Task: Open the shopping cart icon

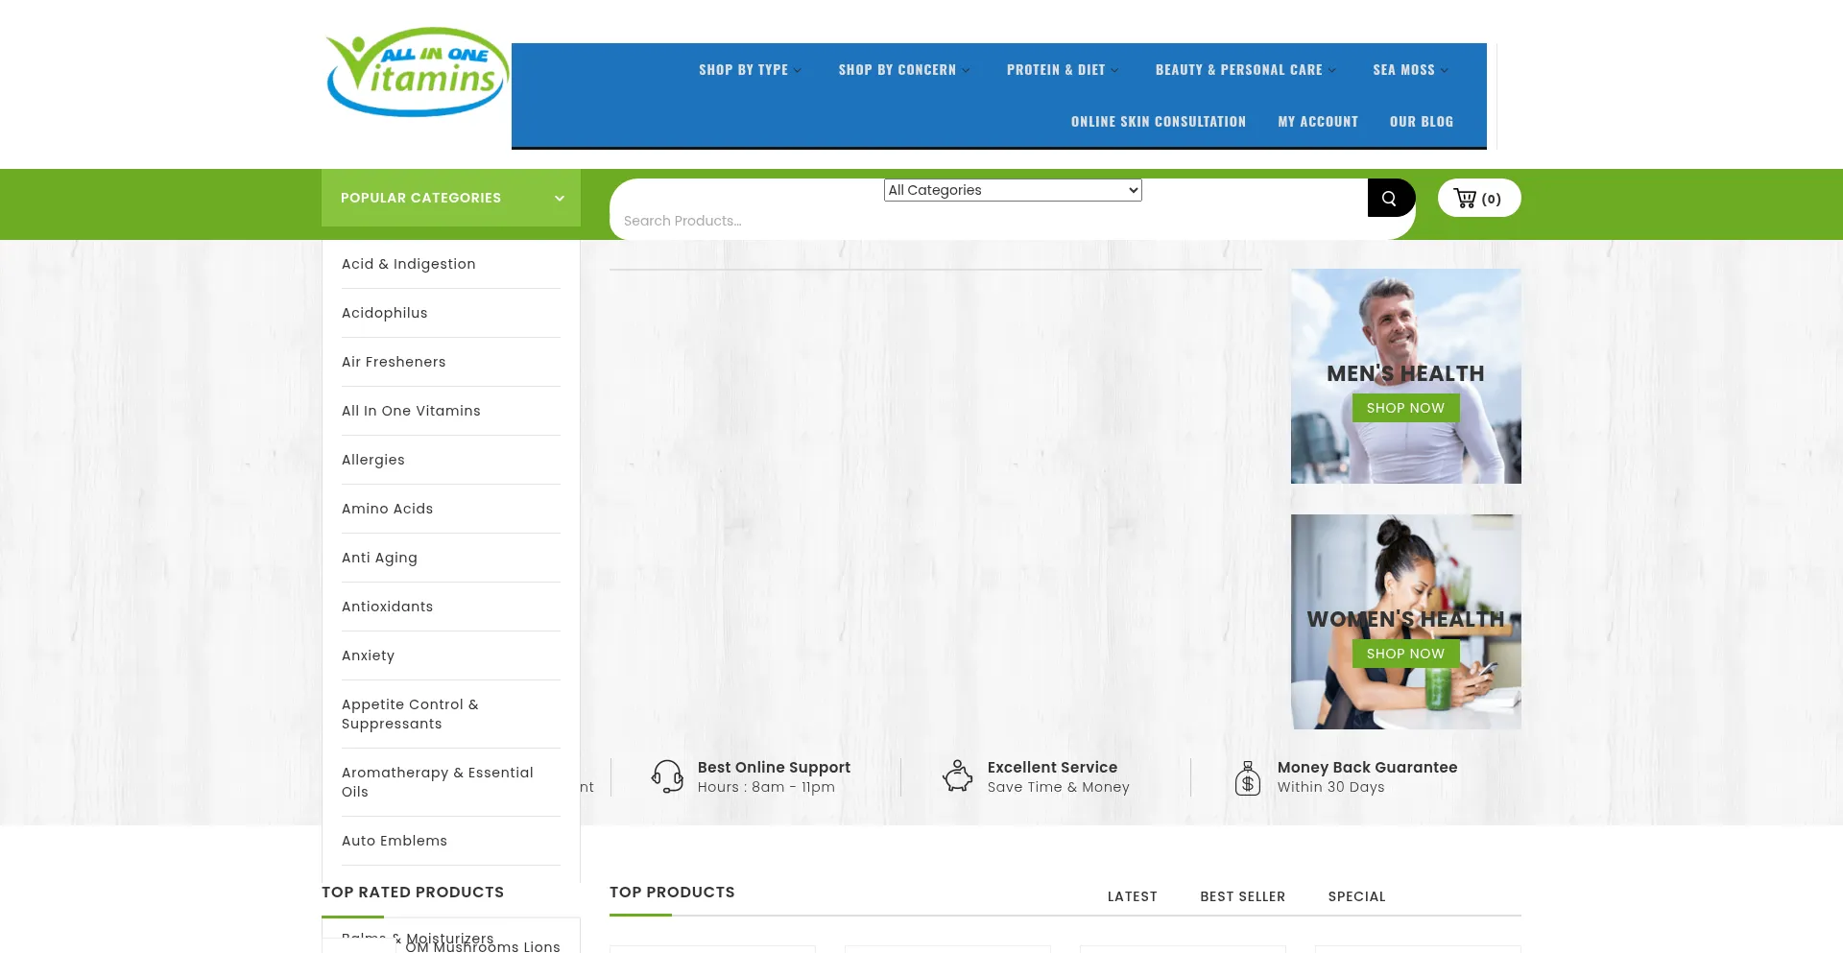Action: 1465,198
